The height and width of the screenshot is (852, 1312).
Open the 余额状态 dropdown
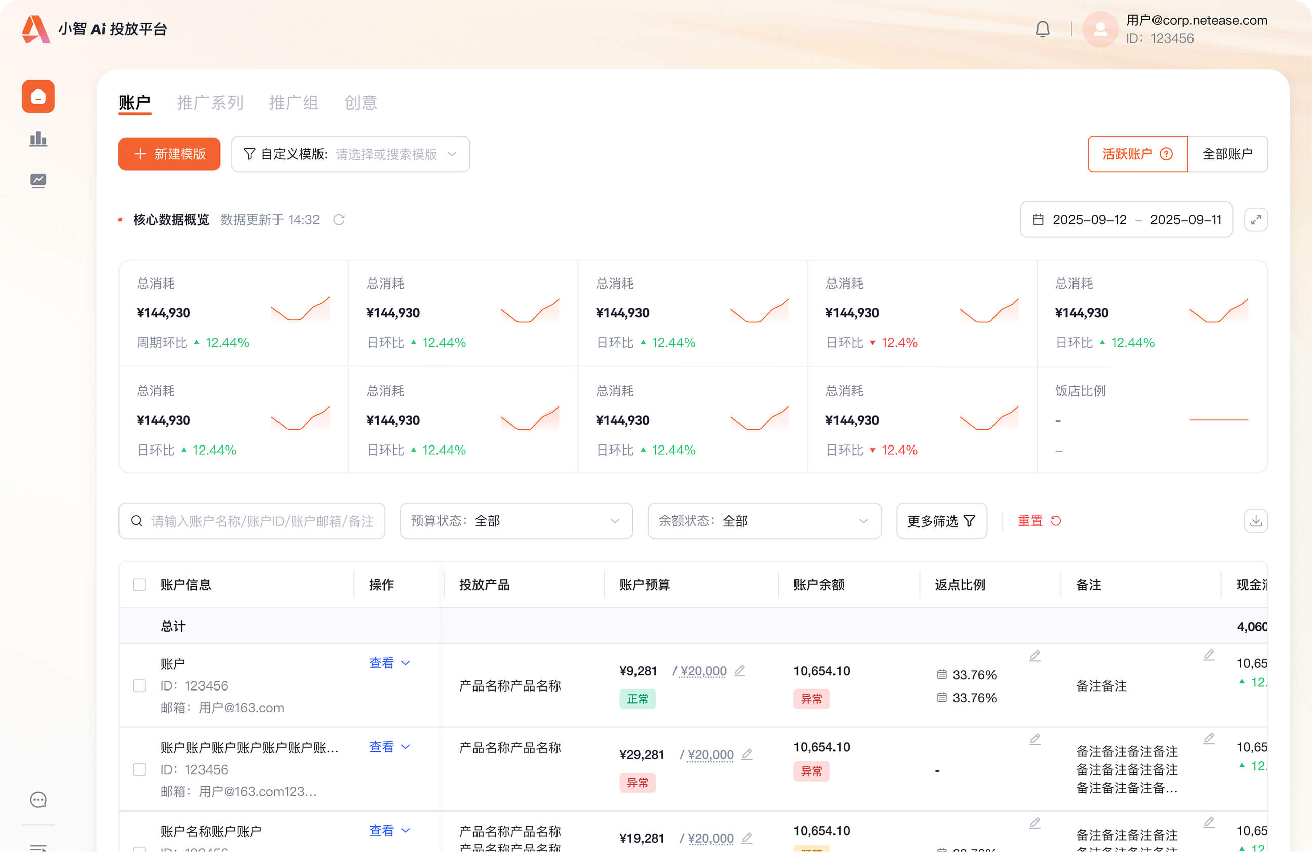(x=764, y=521)
